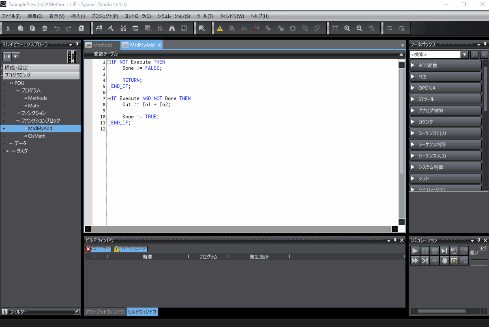Select ClsMath in function blocks tree
This screenshot has height=327, width=489.
coord(37,136)
